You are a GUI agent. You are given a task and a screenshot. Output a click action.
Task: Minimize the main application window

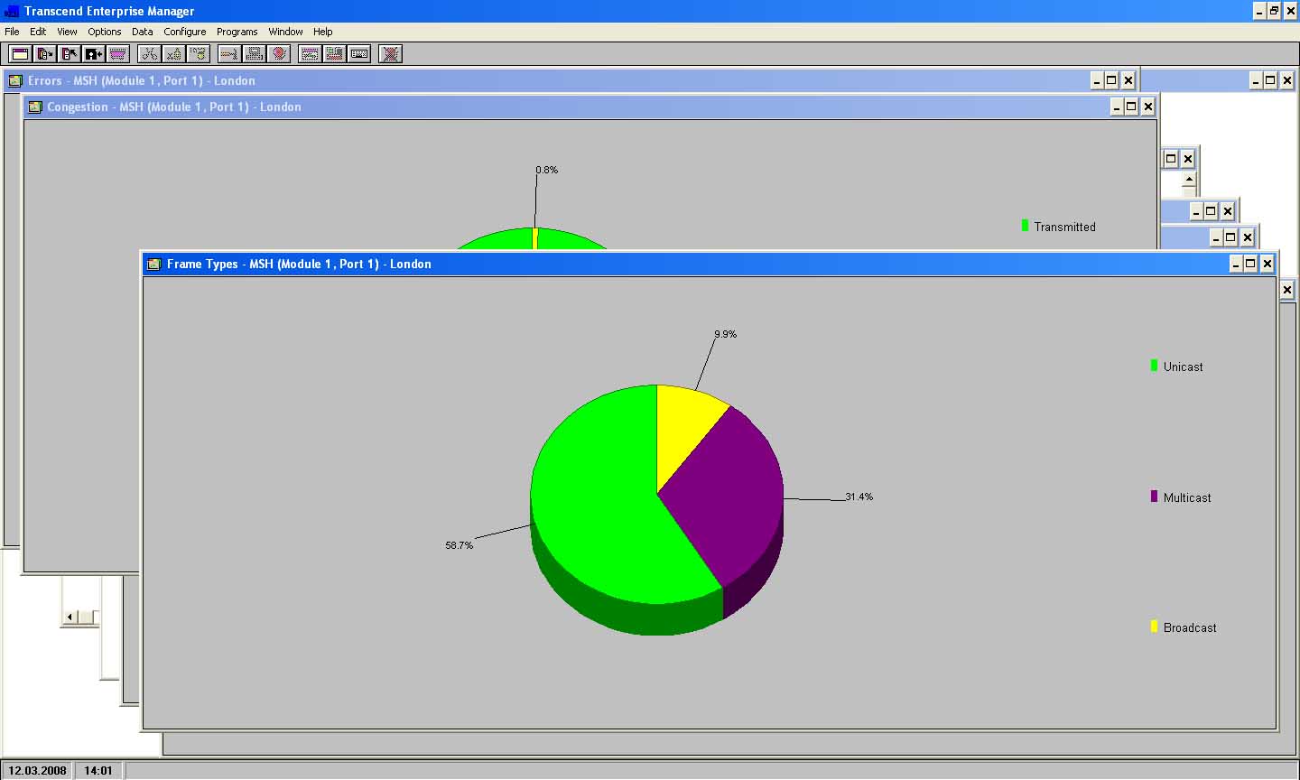point(1260,11)
